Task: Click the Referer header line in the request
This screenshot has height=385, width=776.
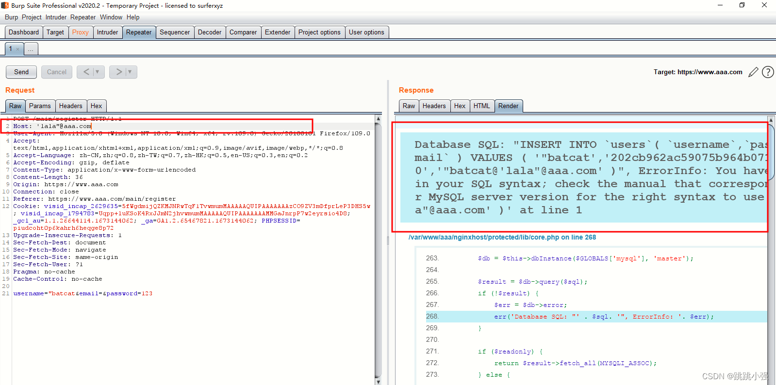Action: point(95,199)
